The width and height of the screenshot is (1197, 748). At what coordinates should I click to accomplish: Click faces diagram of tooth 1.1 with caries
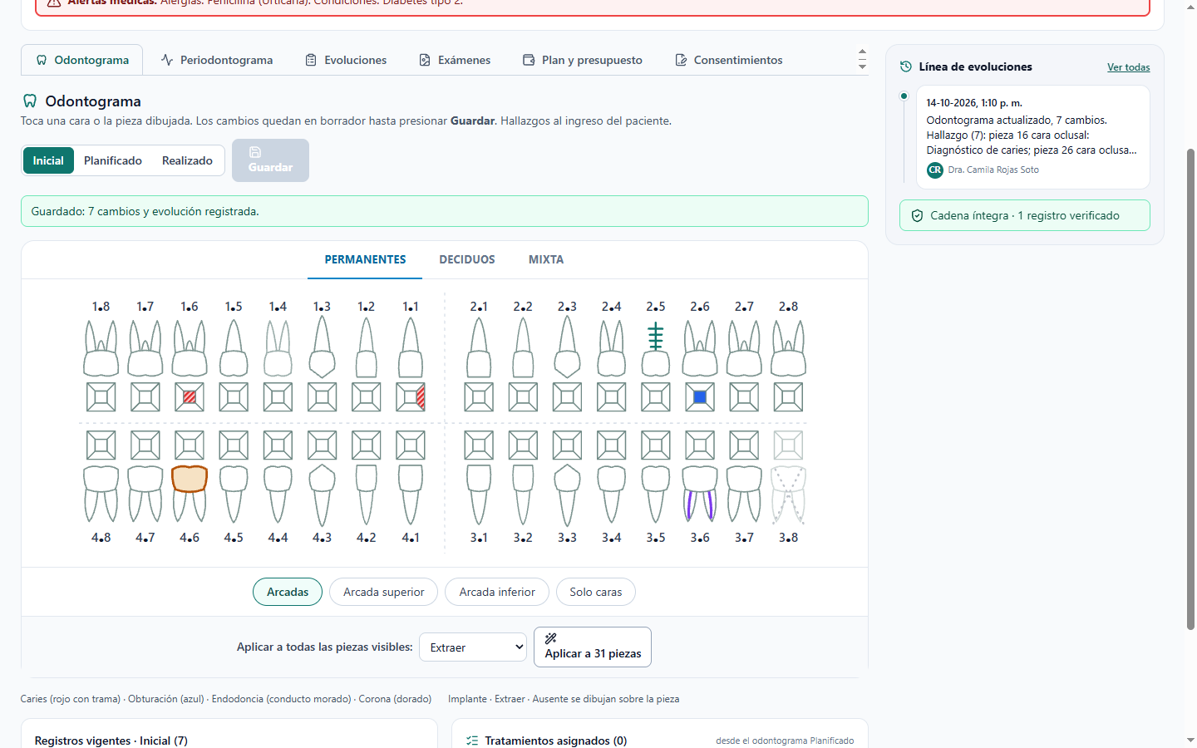coord(411,397)
